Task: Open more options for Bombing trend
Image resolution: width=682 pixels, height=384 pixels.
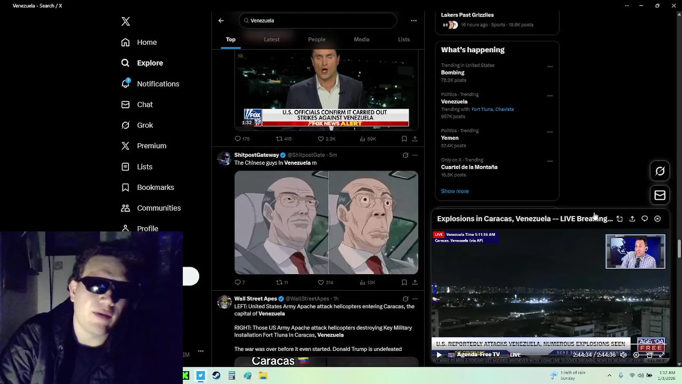Action: 550,67
